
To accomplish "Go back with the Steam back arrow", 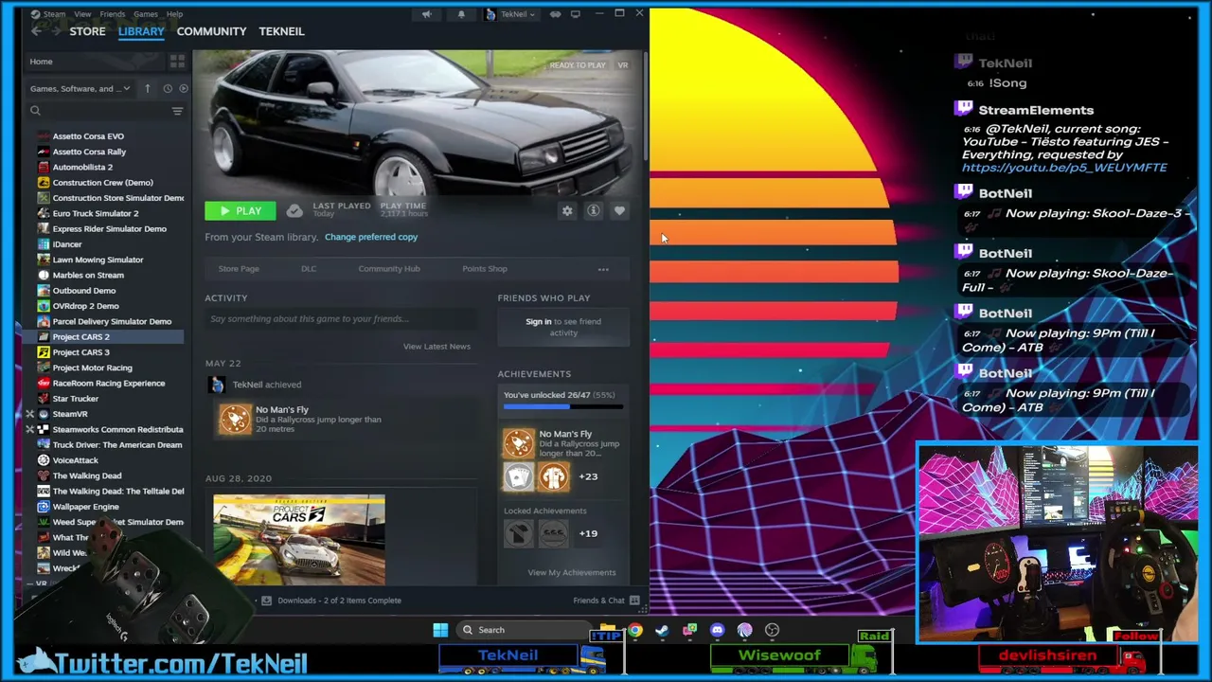I will 36,31.
